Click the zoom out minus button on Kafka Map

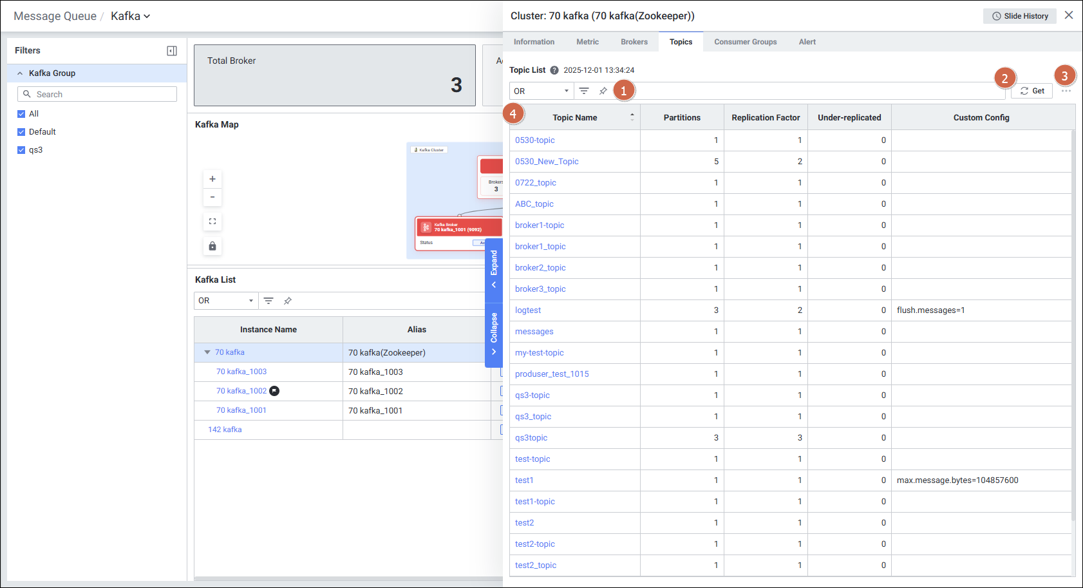coord(212,197)
